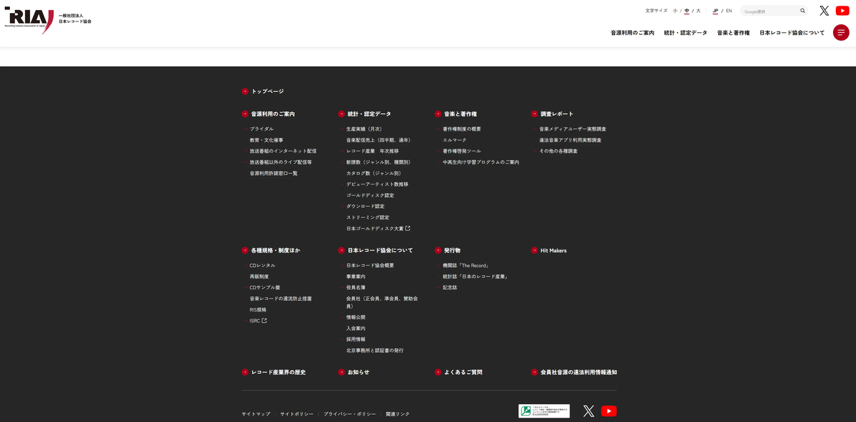Open サイトマップ footer link
Screen dimensions: 856x422
pyautogui.click(x=256, y=414)
